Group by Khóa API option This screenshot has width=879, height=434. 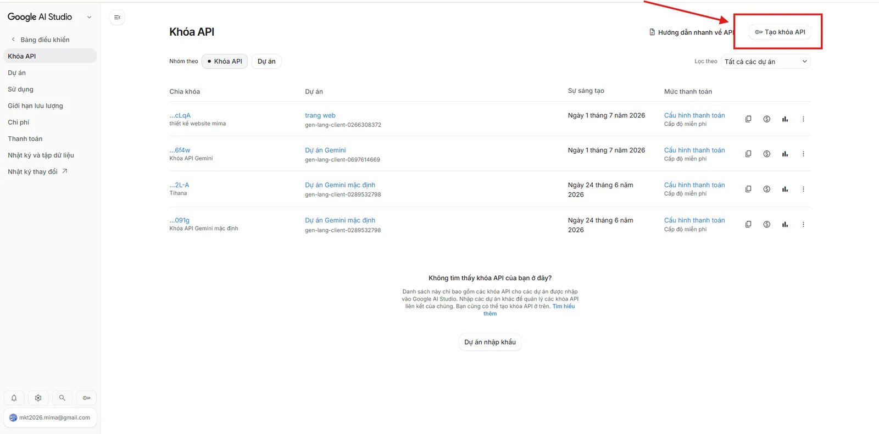pos(225,62)
